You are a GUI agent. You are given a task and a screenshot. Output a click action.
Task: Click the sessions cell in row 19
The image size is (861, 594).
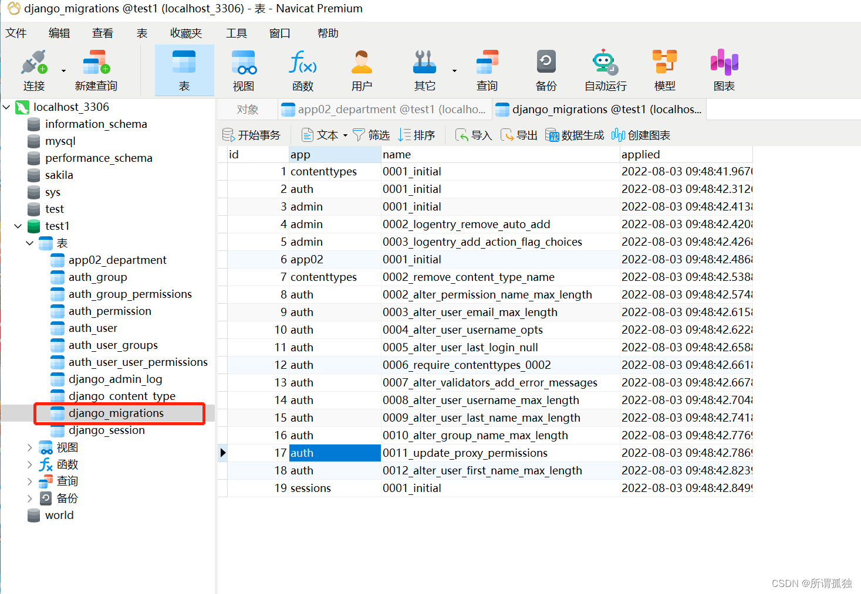[335, 488]
